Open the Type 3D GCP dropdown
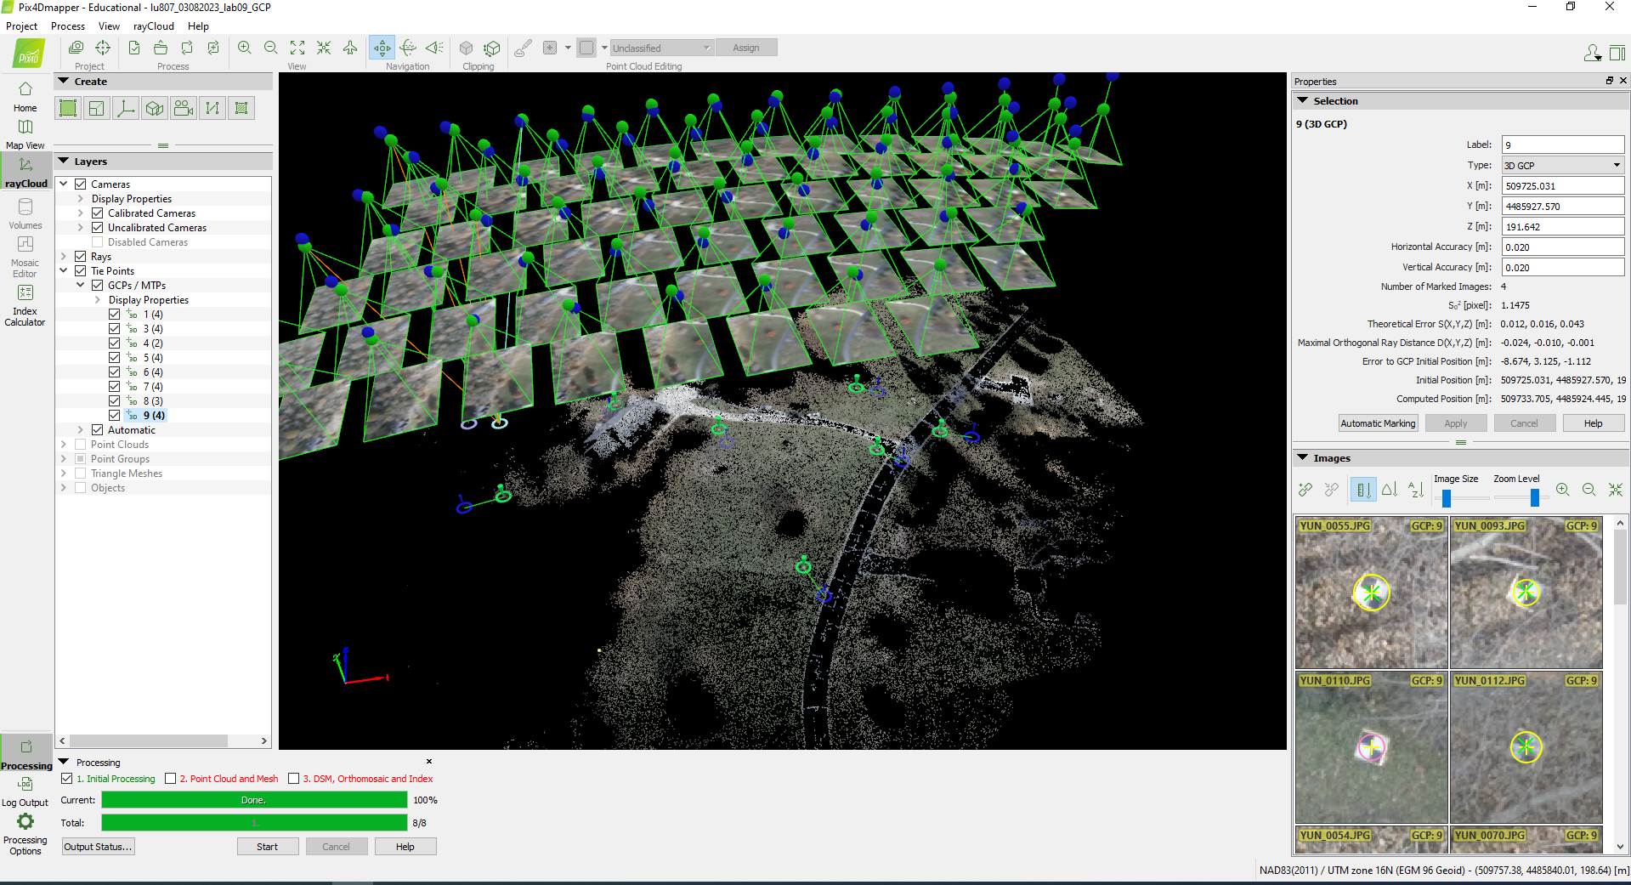The image size is (1631, 885). (1563, 166)
